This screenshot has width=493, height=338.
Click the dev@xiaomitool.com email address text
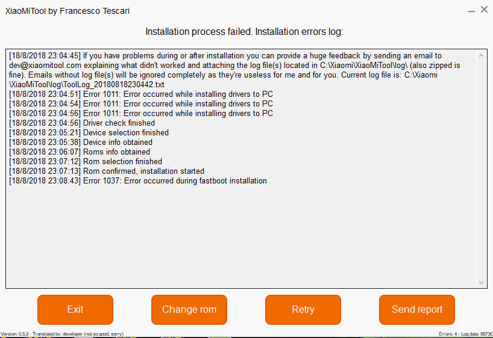[x=45, y=65]
